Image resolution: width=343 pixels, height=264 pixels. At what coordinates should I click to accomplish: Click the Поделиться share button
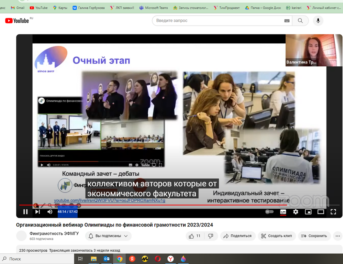[x=238, y=236]
